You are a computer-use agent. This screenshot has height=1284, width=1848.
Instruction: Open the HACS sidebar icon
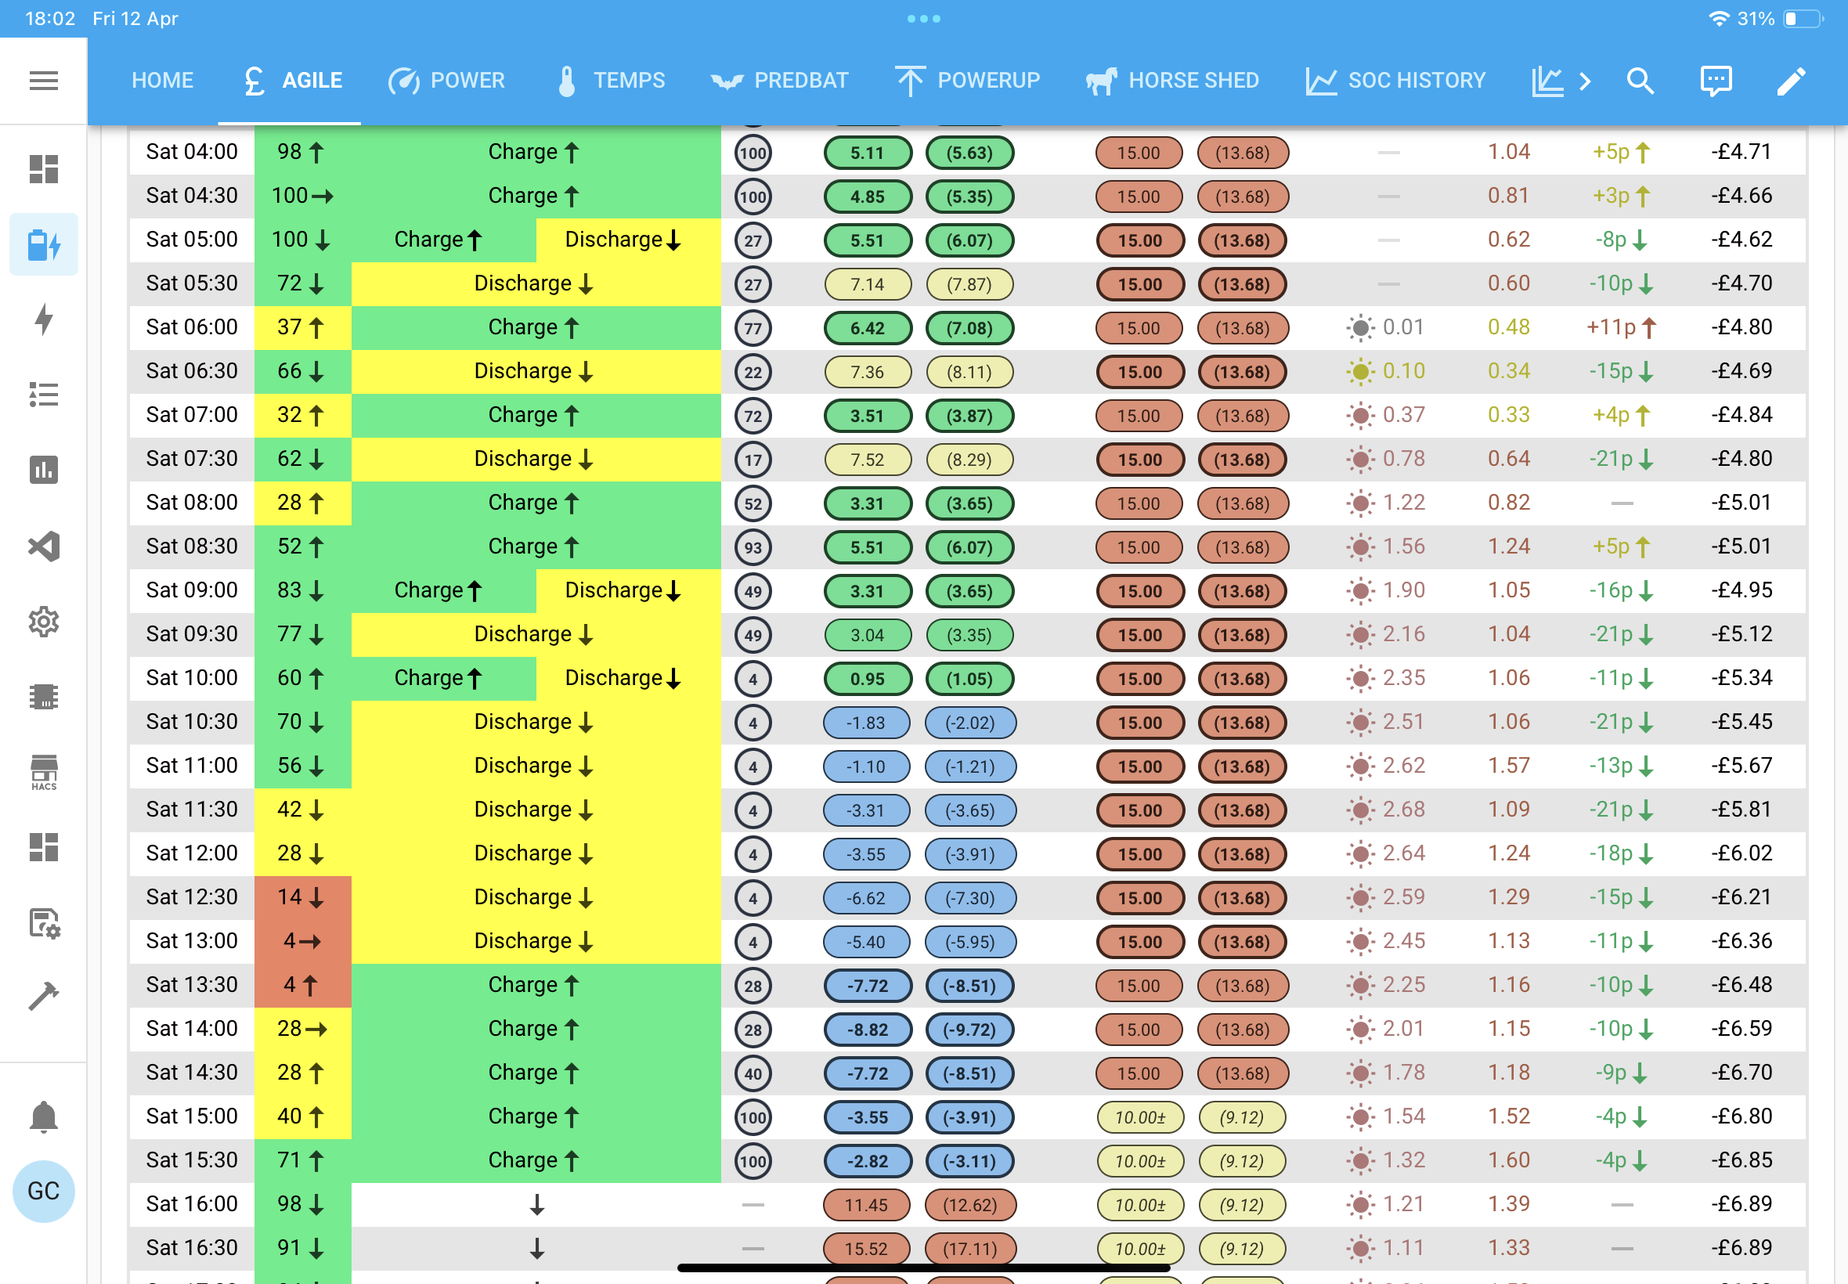[x=43, y=772]
